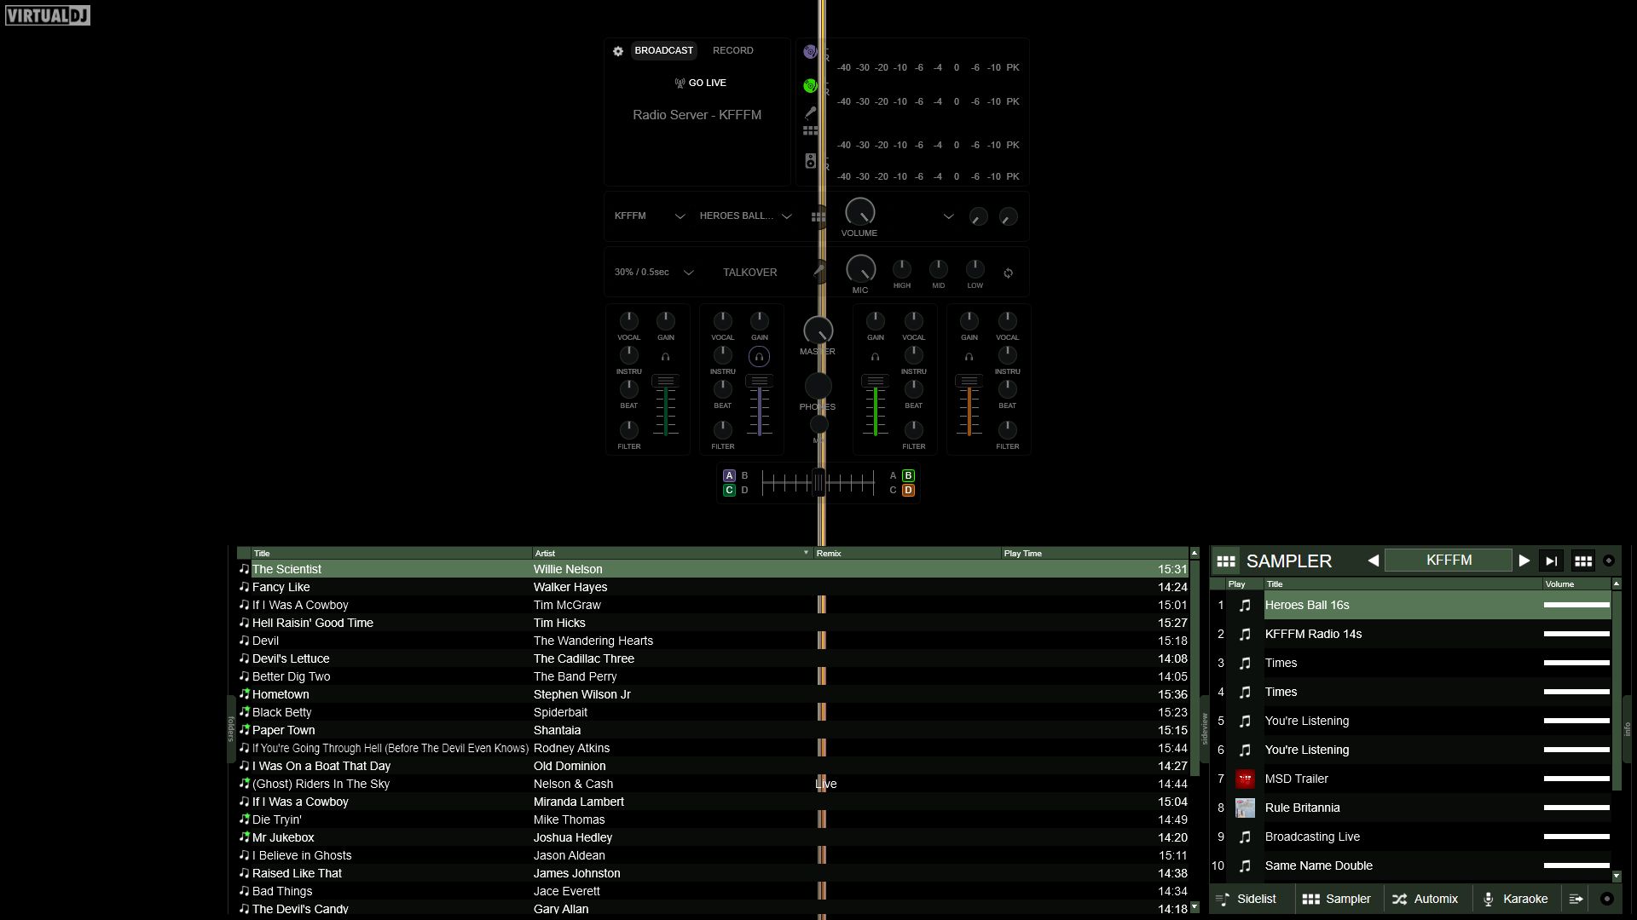Sort browser by Play Time column header
The width and height of the screenshot is (1637, 920).
coord(1094,554)
